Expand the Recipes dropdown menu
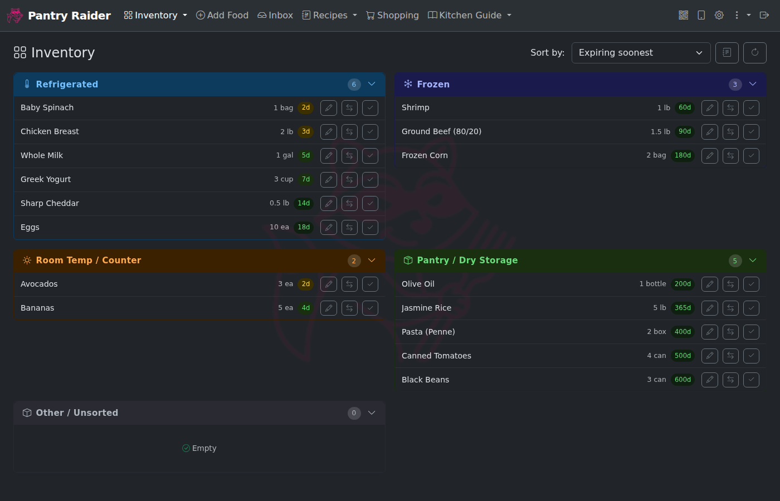780x501 pixels. pos(329,15)
